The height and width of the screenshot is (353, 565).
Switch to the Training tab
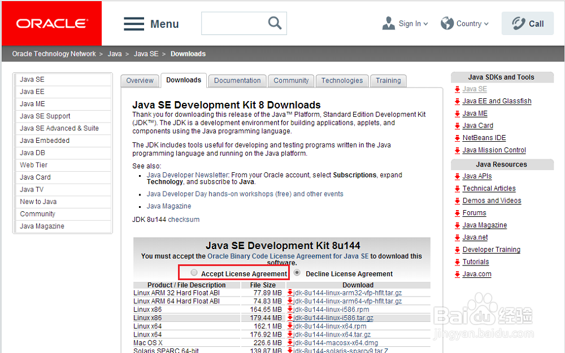389,81
